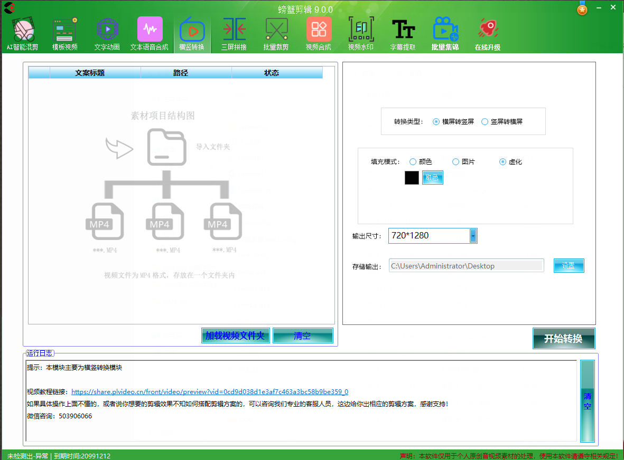This screenshot has width=624, height=460.
Task: Open the 批量裁剪 tool
Action: [x=276, y=33]
